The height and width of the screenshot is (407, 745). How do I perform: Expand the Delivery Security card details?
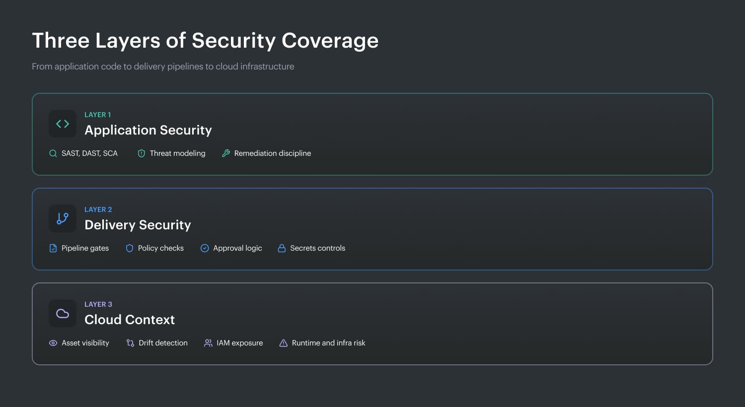(x=372, y=229)
